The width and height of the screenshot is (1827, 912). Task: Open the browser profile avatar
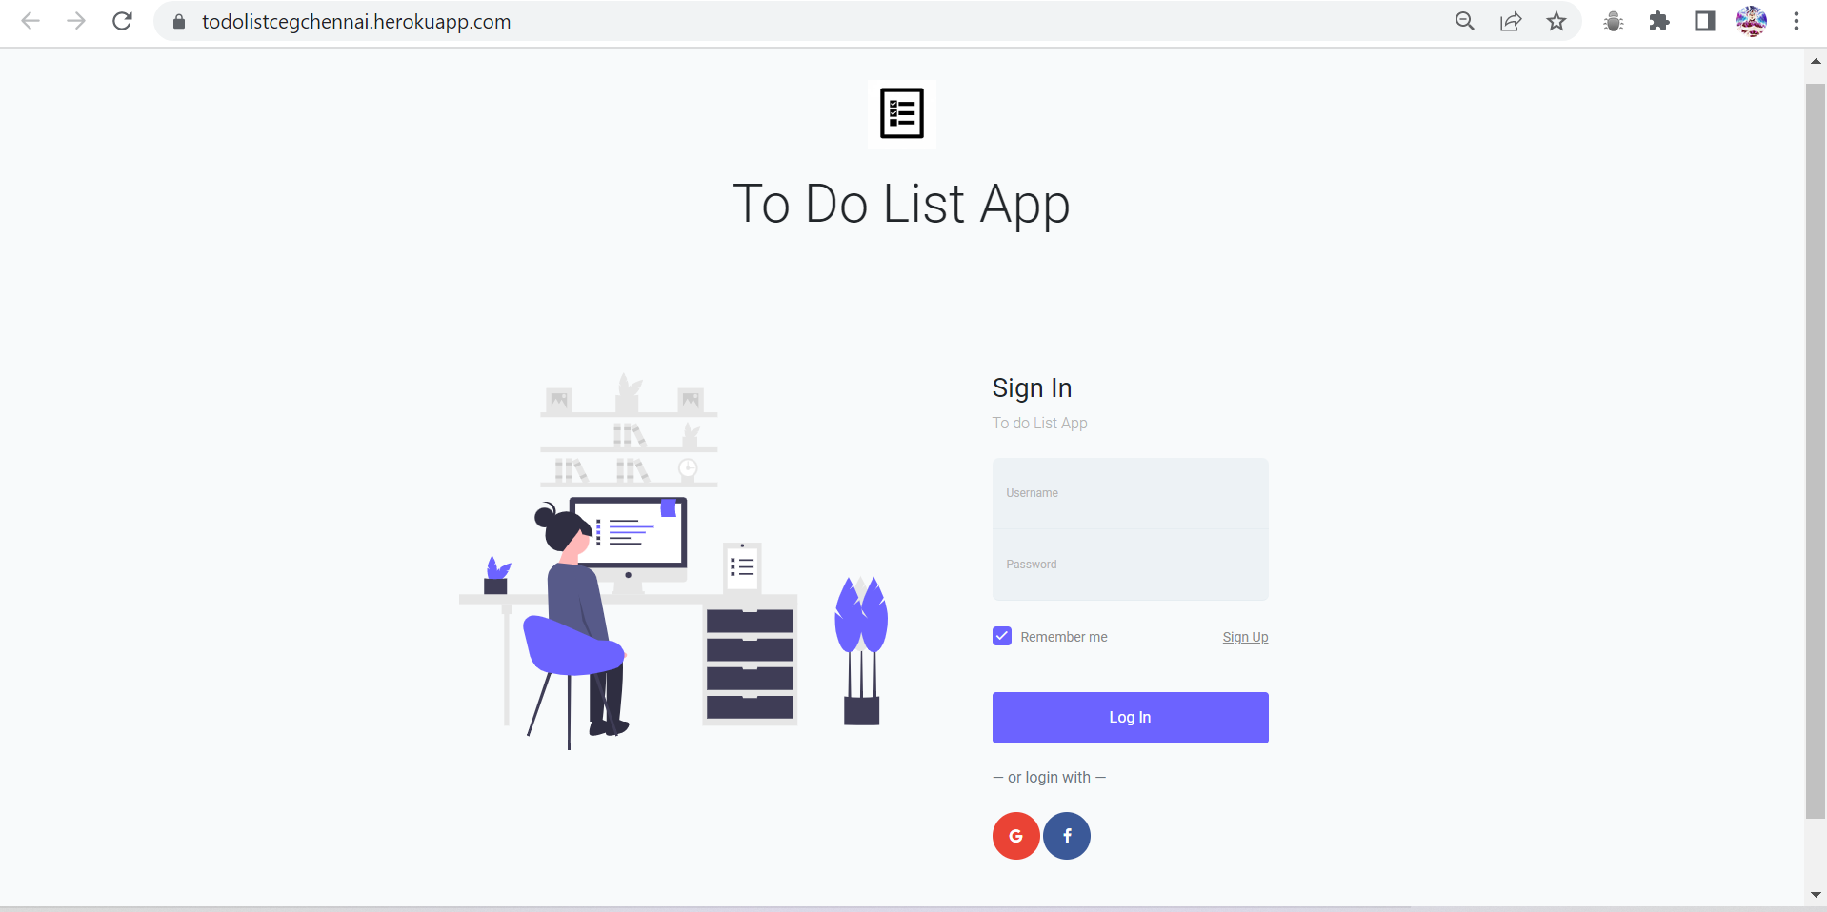pyautogui.click(x=1752, y=21)
